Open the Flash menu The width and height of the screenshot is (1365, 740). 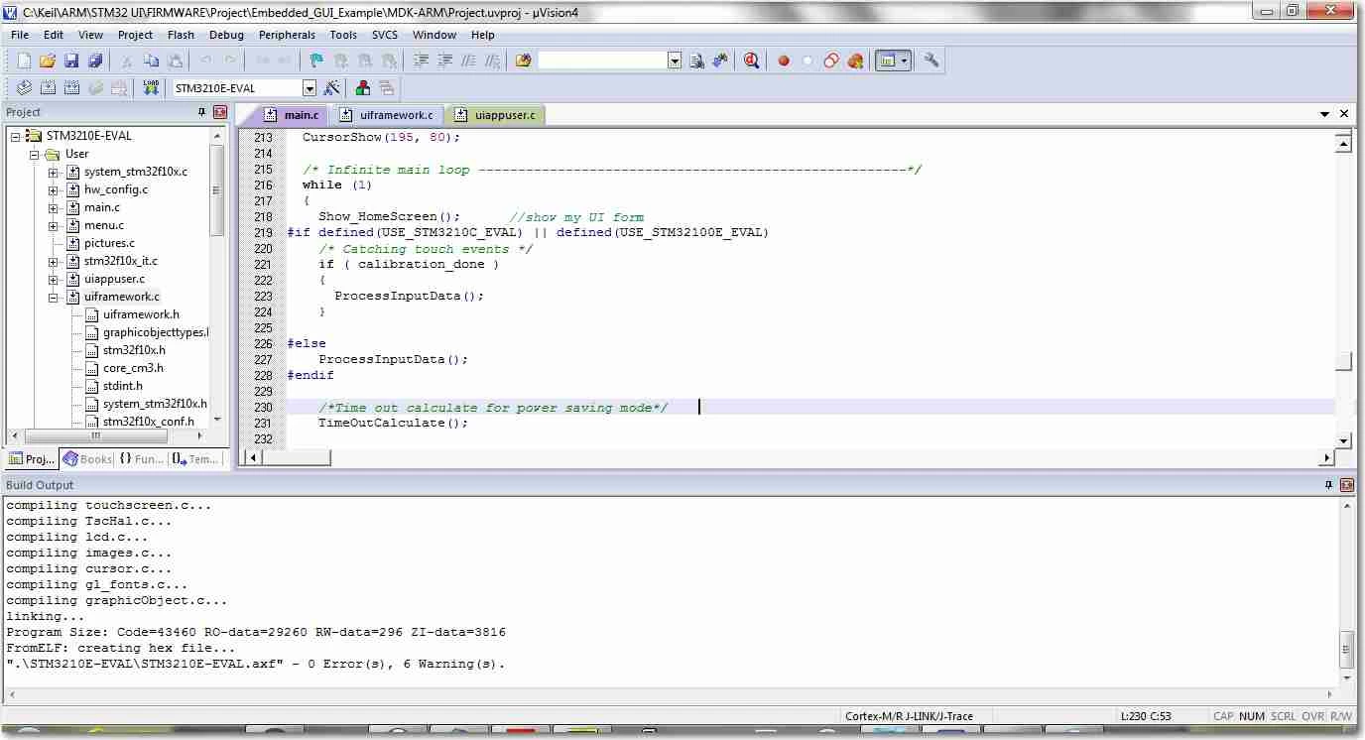pos(181,35)
